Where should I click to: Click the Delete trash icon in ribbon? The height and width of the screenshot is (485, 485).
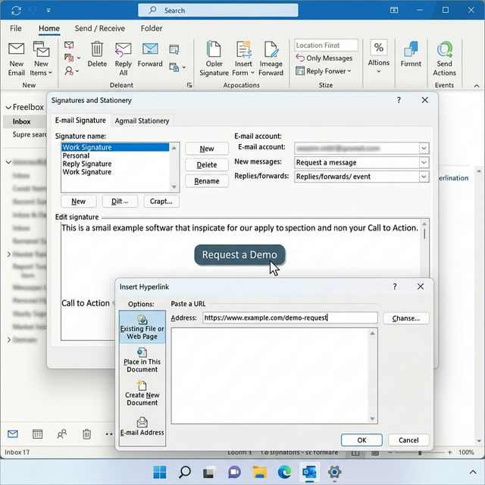[97, 49]
